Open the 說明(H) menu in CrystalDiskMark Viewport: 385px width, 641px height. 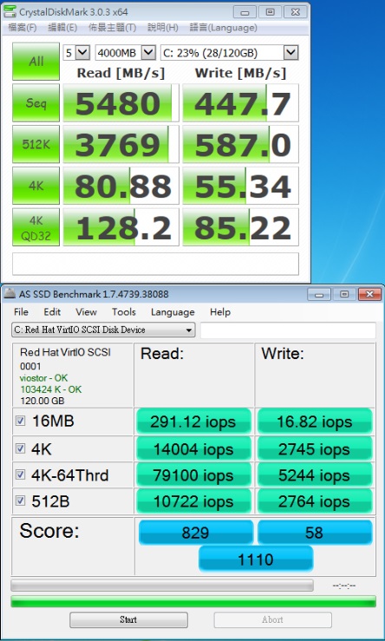(163, 28)
